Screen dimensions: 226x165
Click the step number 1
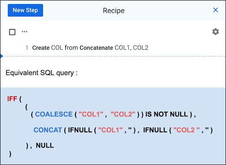click(27, 48)
